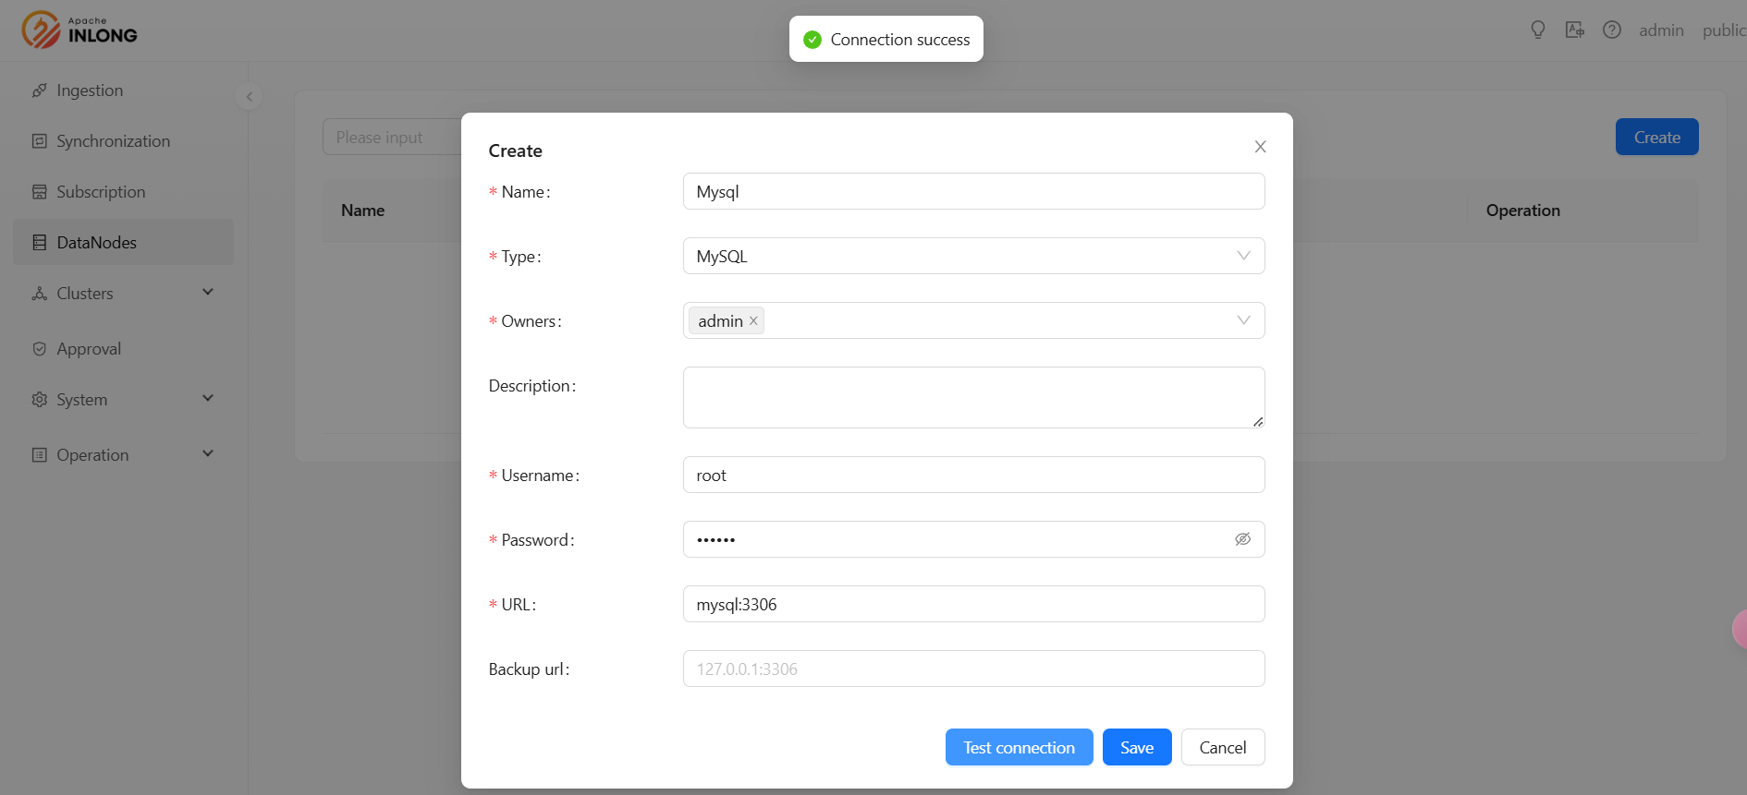Screen dimensions: 1747x795
Task: Click the Apache InLong logo
Action: point(79,30)
